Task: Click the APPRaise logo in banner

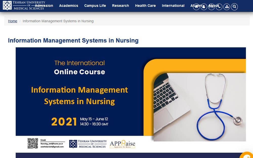Action: pyautogui.click(x=122, y=144)
